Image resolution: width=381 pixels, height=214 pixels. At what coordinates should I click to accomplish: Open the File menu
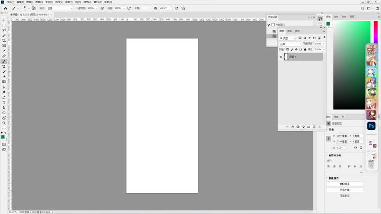(x=11, y=2)
